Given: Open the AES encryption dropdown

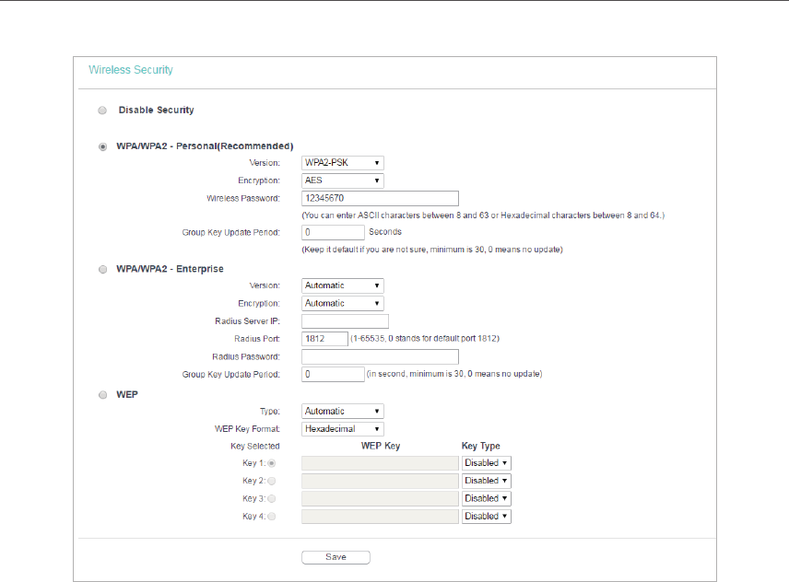Looking at the screenshot, I should pyautogui.click(x=343, y=180).
